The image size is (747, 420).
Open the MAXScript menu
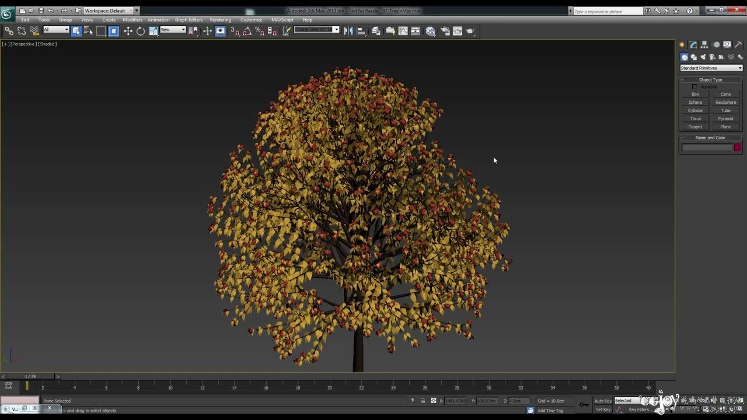pyautogui.click(x=282, y=20)
